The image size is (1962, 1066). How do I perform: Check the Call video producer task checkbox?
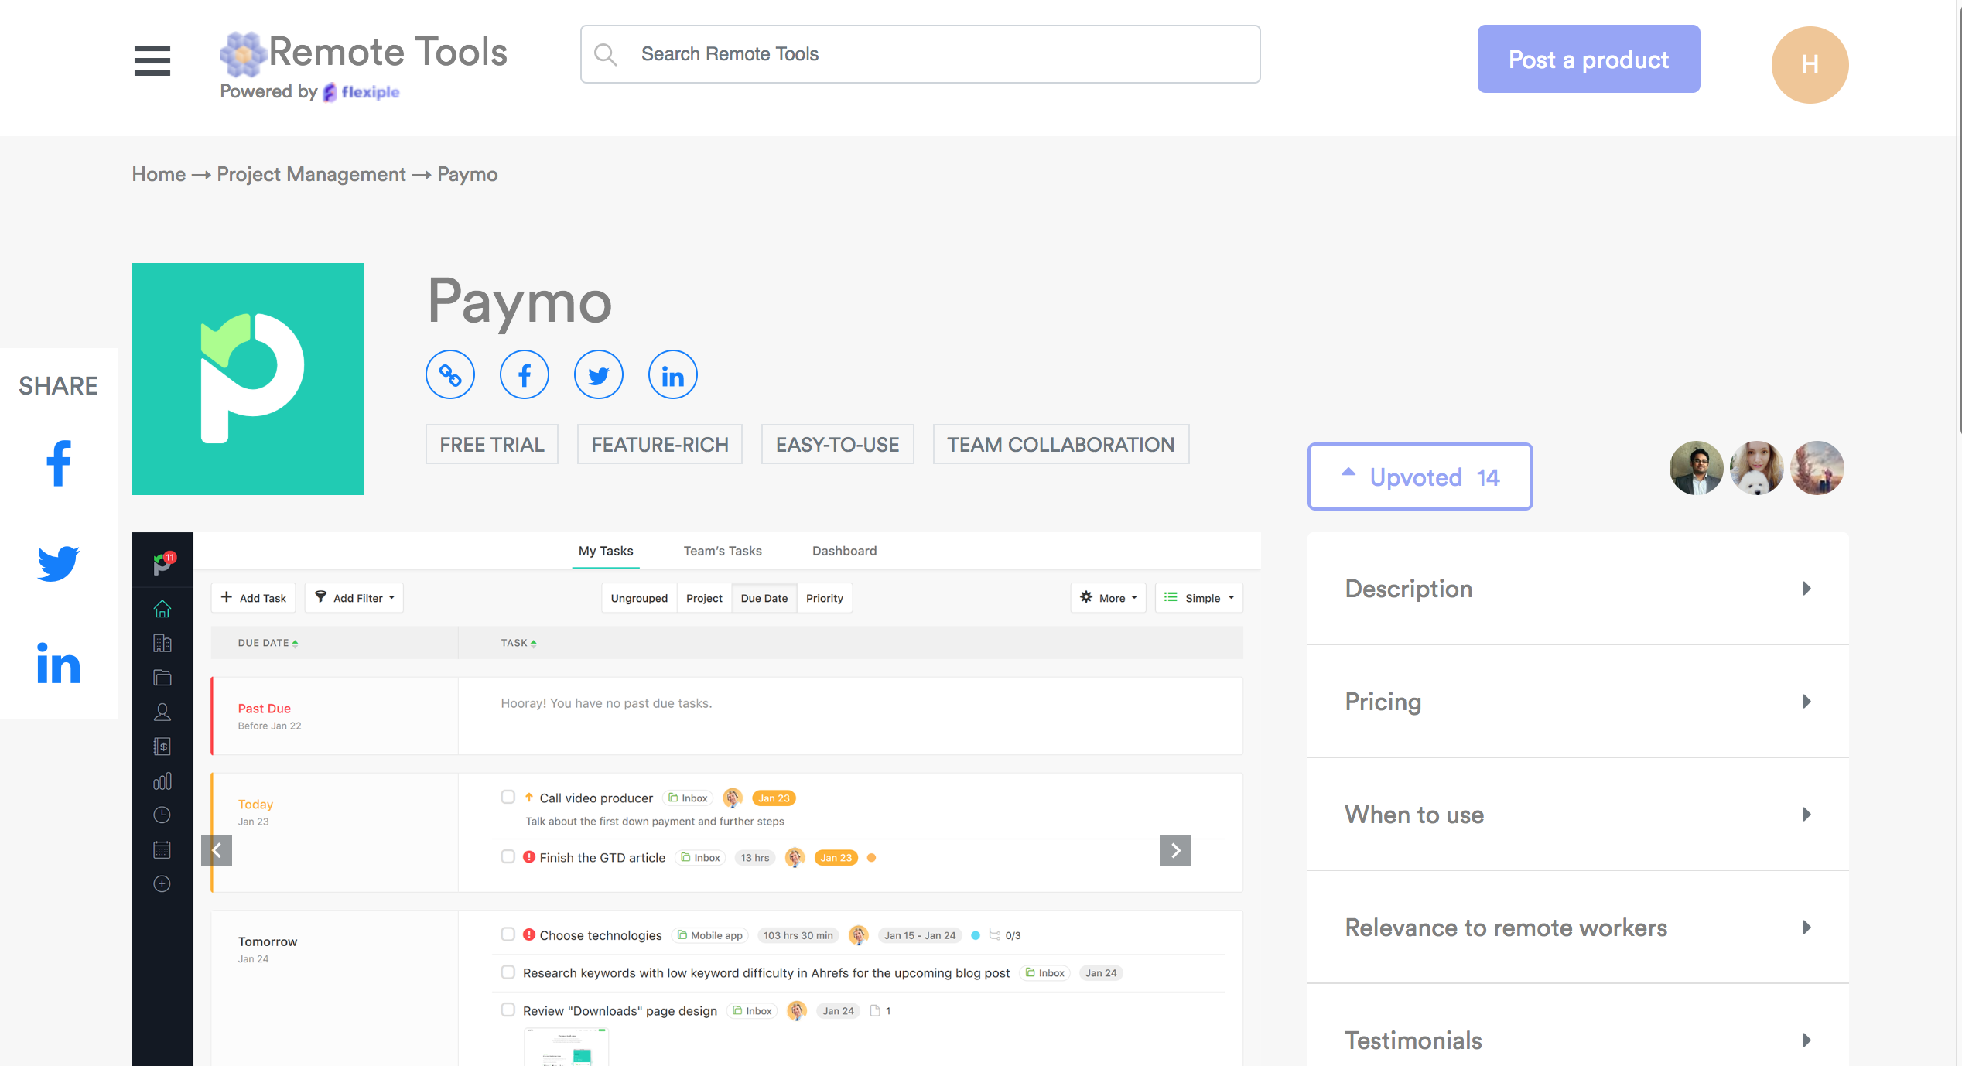tap(508, 797)
